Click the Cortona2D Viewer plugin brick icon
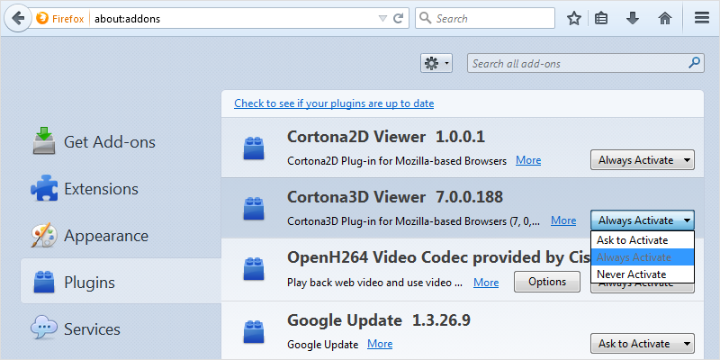This screenshot has height=360, width=720. [x=254, y=148]
